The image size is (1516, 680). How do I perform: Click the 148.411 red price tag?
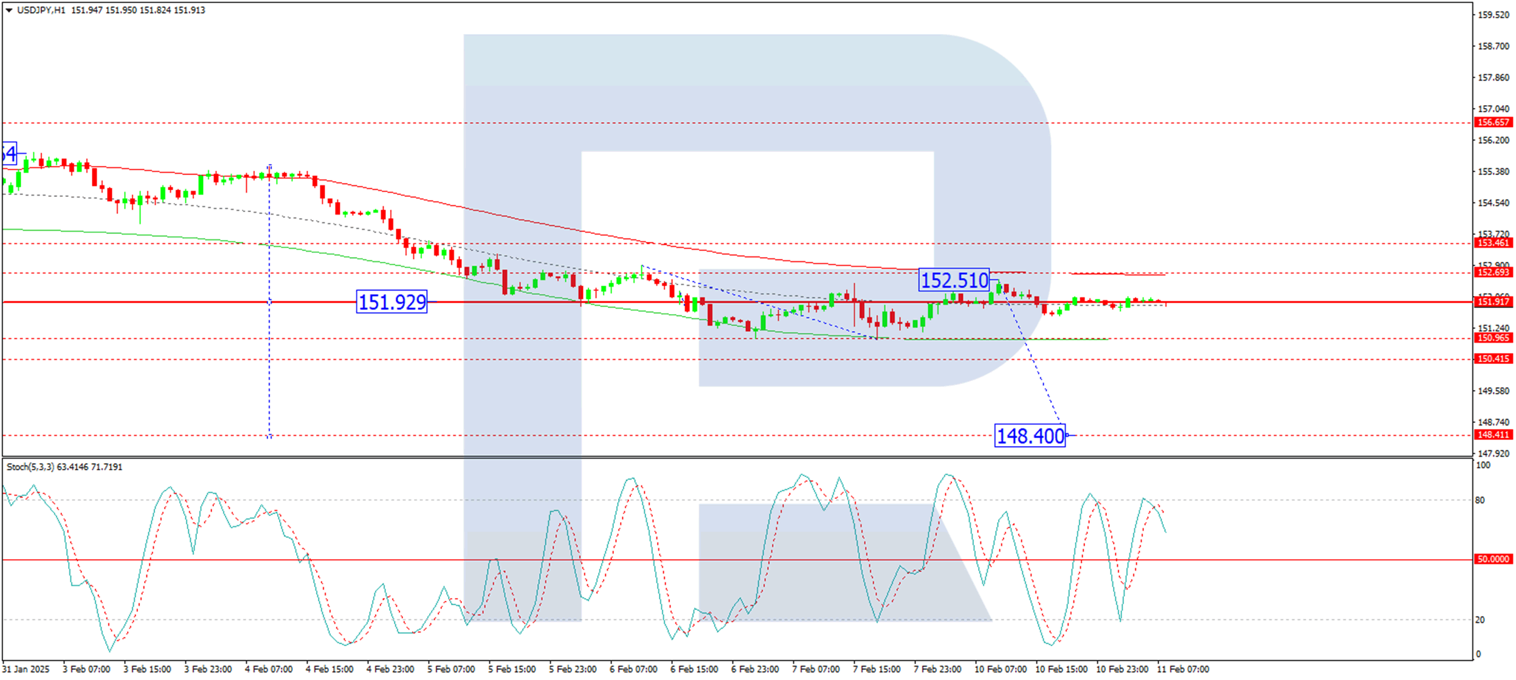pyautogui.click(x=1493, y=435)
